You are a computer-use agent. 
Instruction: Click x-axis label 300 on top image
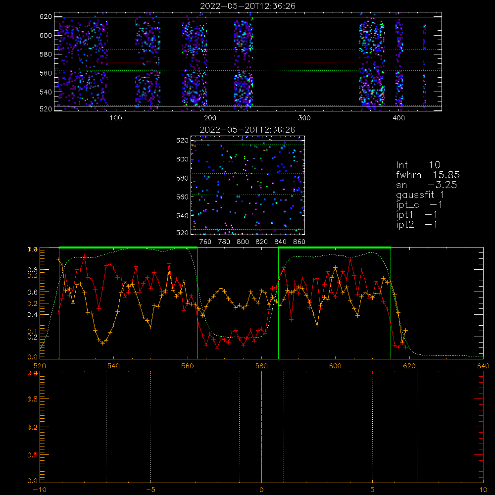click(304, 118)
